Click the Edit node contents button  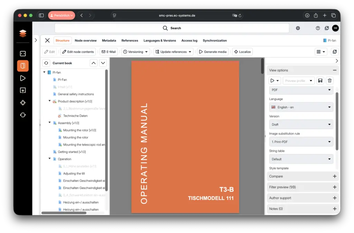tap(78, 52)
